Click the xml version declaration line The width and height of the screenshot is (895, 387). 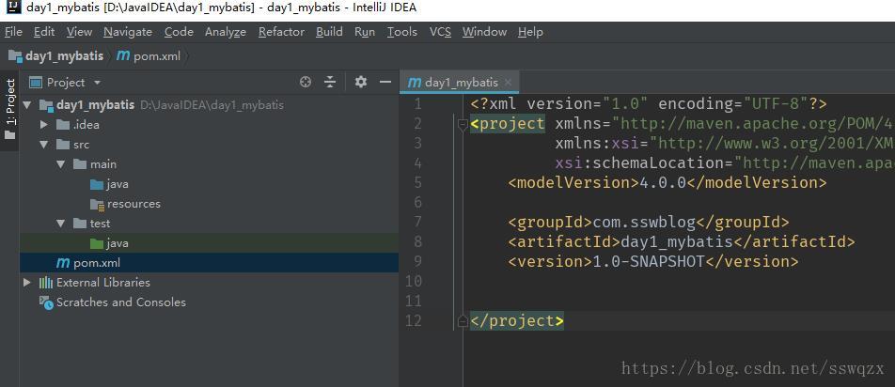(x=649, y=104)
